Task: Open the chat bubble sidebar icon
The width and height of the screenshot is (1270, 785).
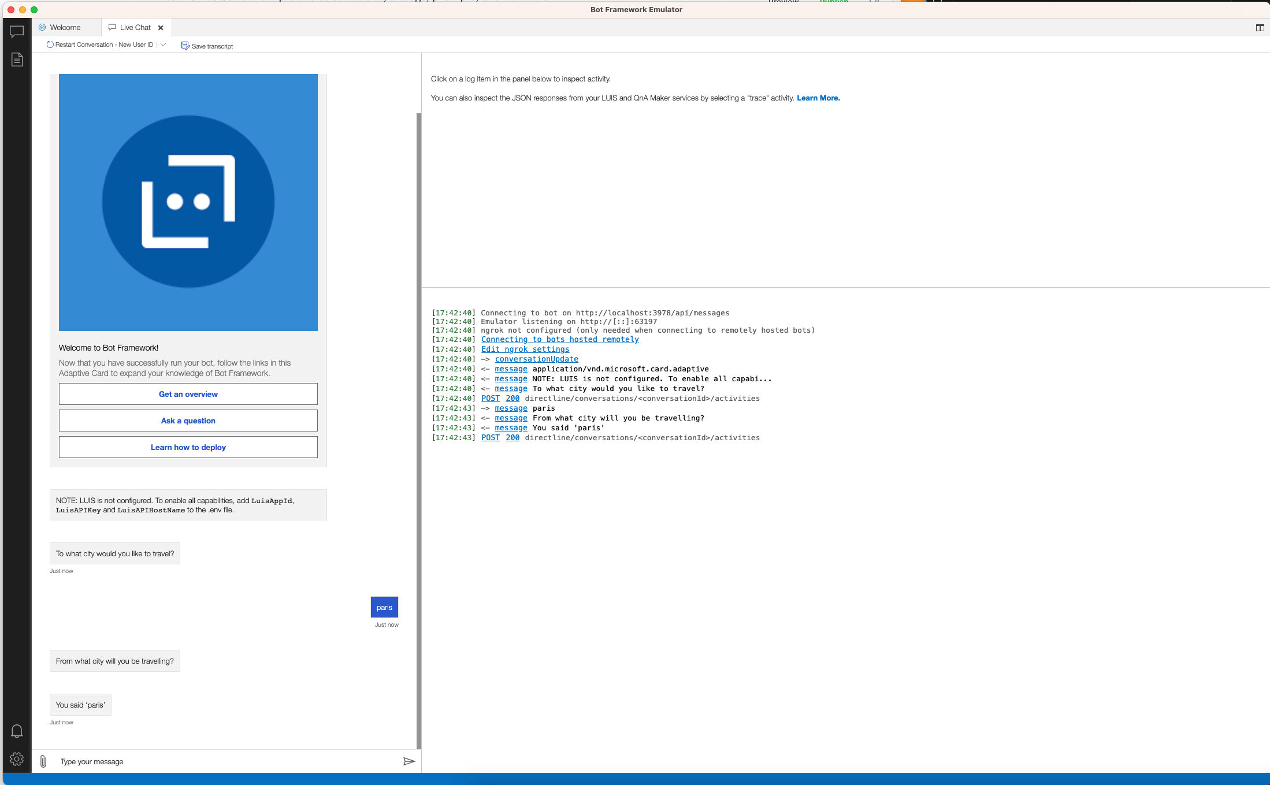Action: point(17,32)
